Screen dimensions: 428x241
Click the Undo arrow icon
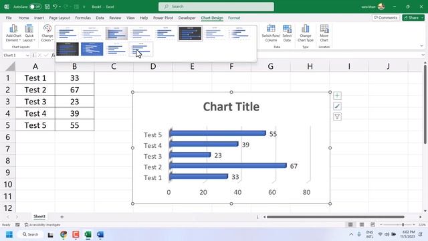coord(55,7)
